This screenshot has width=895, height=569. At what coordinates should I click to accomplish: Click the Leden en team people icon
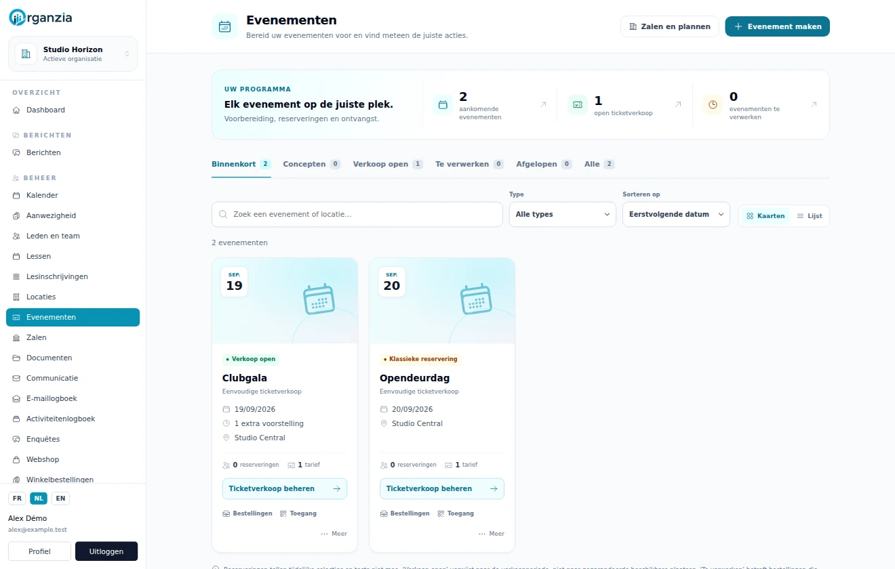coord(17,236)
